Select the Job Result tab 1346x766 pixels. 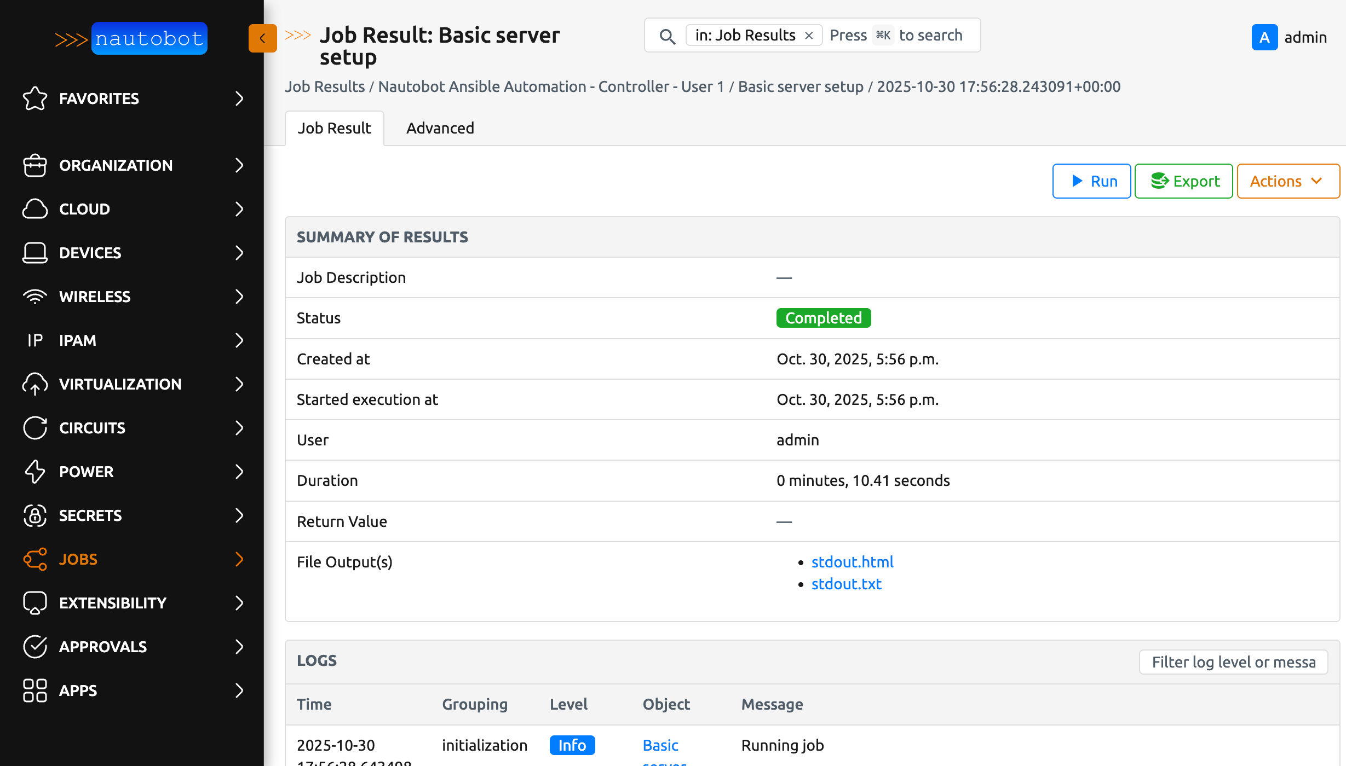(x=334, y=128)
